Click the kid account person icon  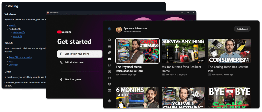tap(61, 62)
